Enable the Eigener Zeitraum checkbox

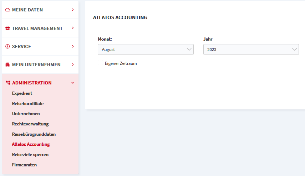coord(100,63)
